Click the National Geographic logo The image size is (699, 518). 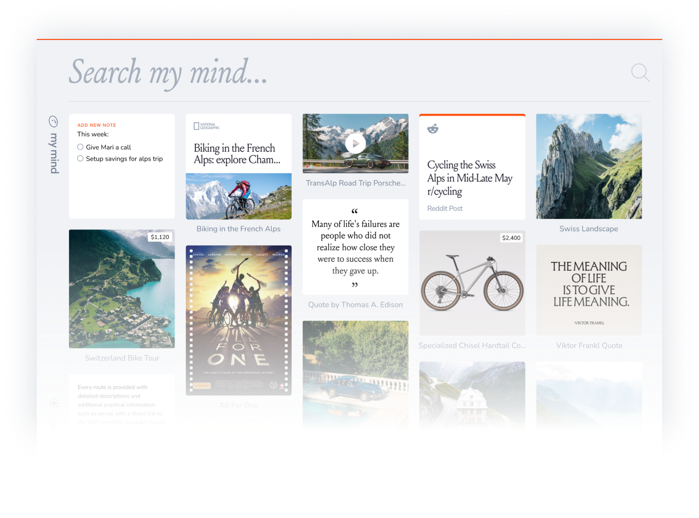[206, 126]
